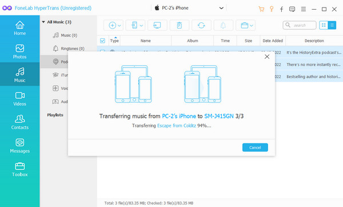Viewport: 343px width, 207px height.
Task: Close the transfer dialog
Action: pyautogui.click(x=267, y=57)
